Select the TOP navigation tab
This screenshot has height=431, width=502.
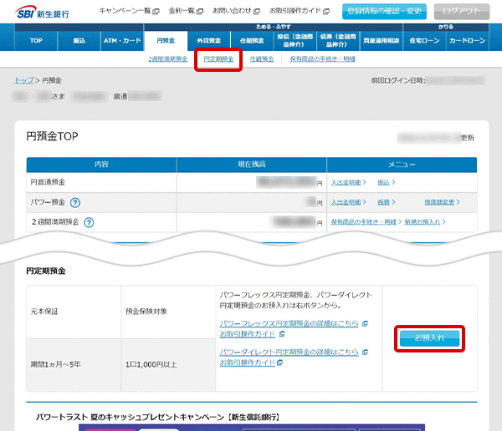click(36, 41)
